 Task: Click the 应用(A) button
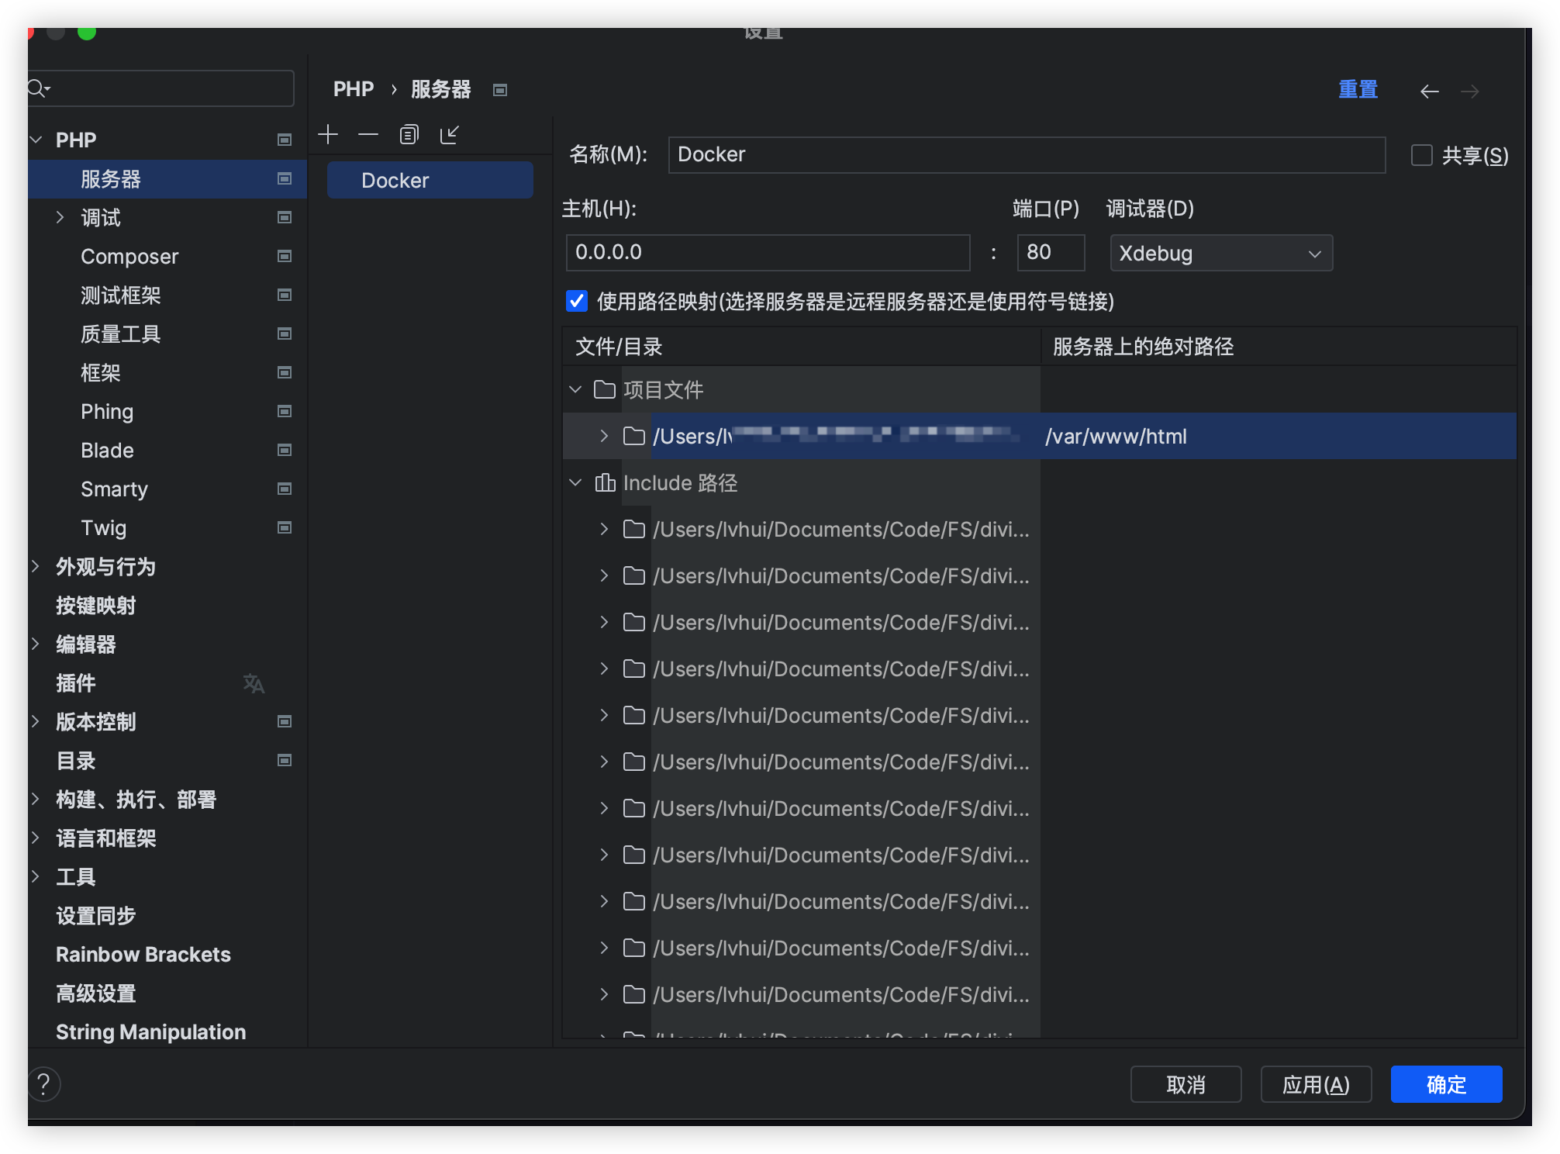1316,1084
